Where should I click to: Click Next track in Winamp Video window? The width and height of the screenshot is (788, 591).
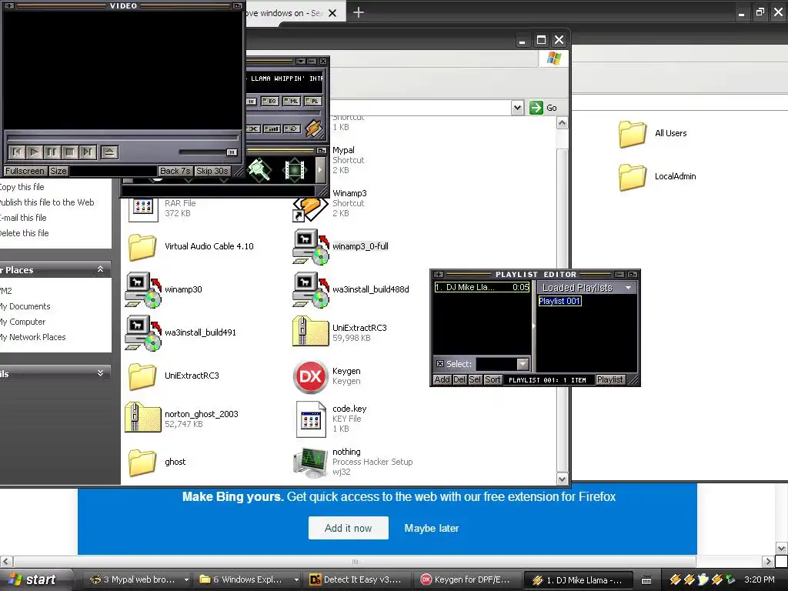click(x=88, y=152)
